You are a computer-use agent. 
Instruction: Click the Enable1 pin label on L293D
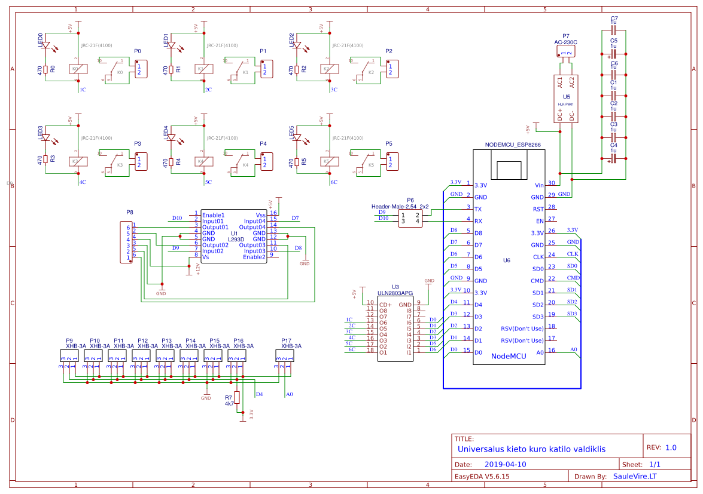(x=214, y=215)
